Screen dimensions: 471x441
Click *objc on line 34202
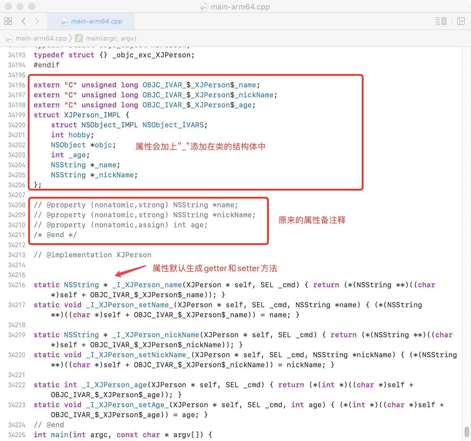click(x=101, y=145)
